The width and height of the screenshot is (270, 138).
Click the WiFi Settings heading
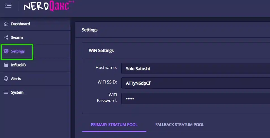[x=101, y=51]
